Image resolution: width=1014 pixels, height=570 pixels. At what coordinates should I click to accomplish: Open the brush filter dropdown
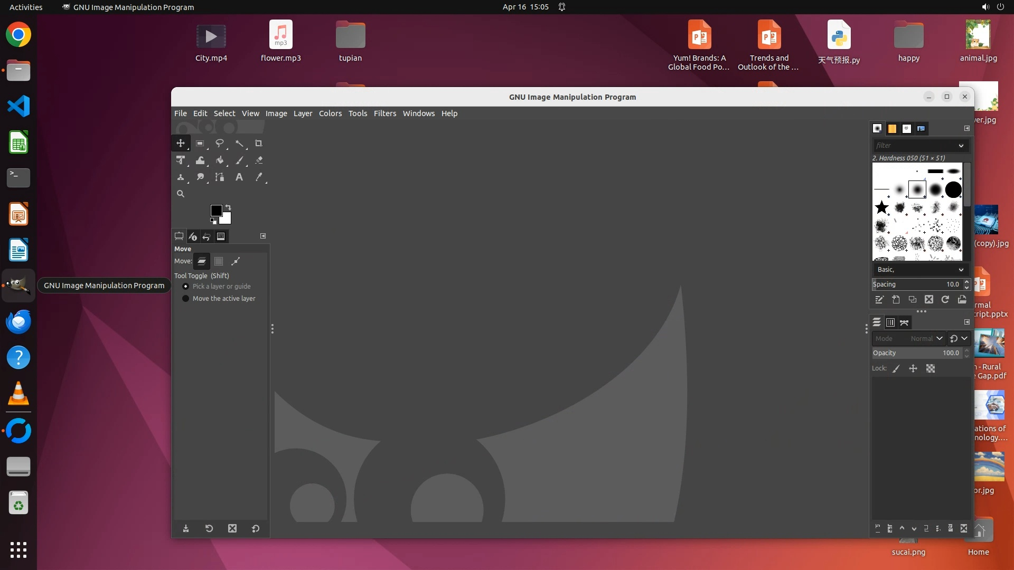[961, 146]
